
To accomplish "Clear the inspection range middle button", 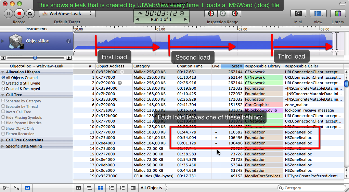I will pos(223,14).
